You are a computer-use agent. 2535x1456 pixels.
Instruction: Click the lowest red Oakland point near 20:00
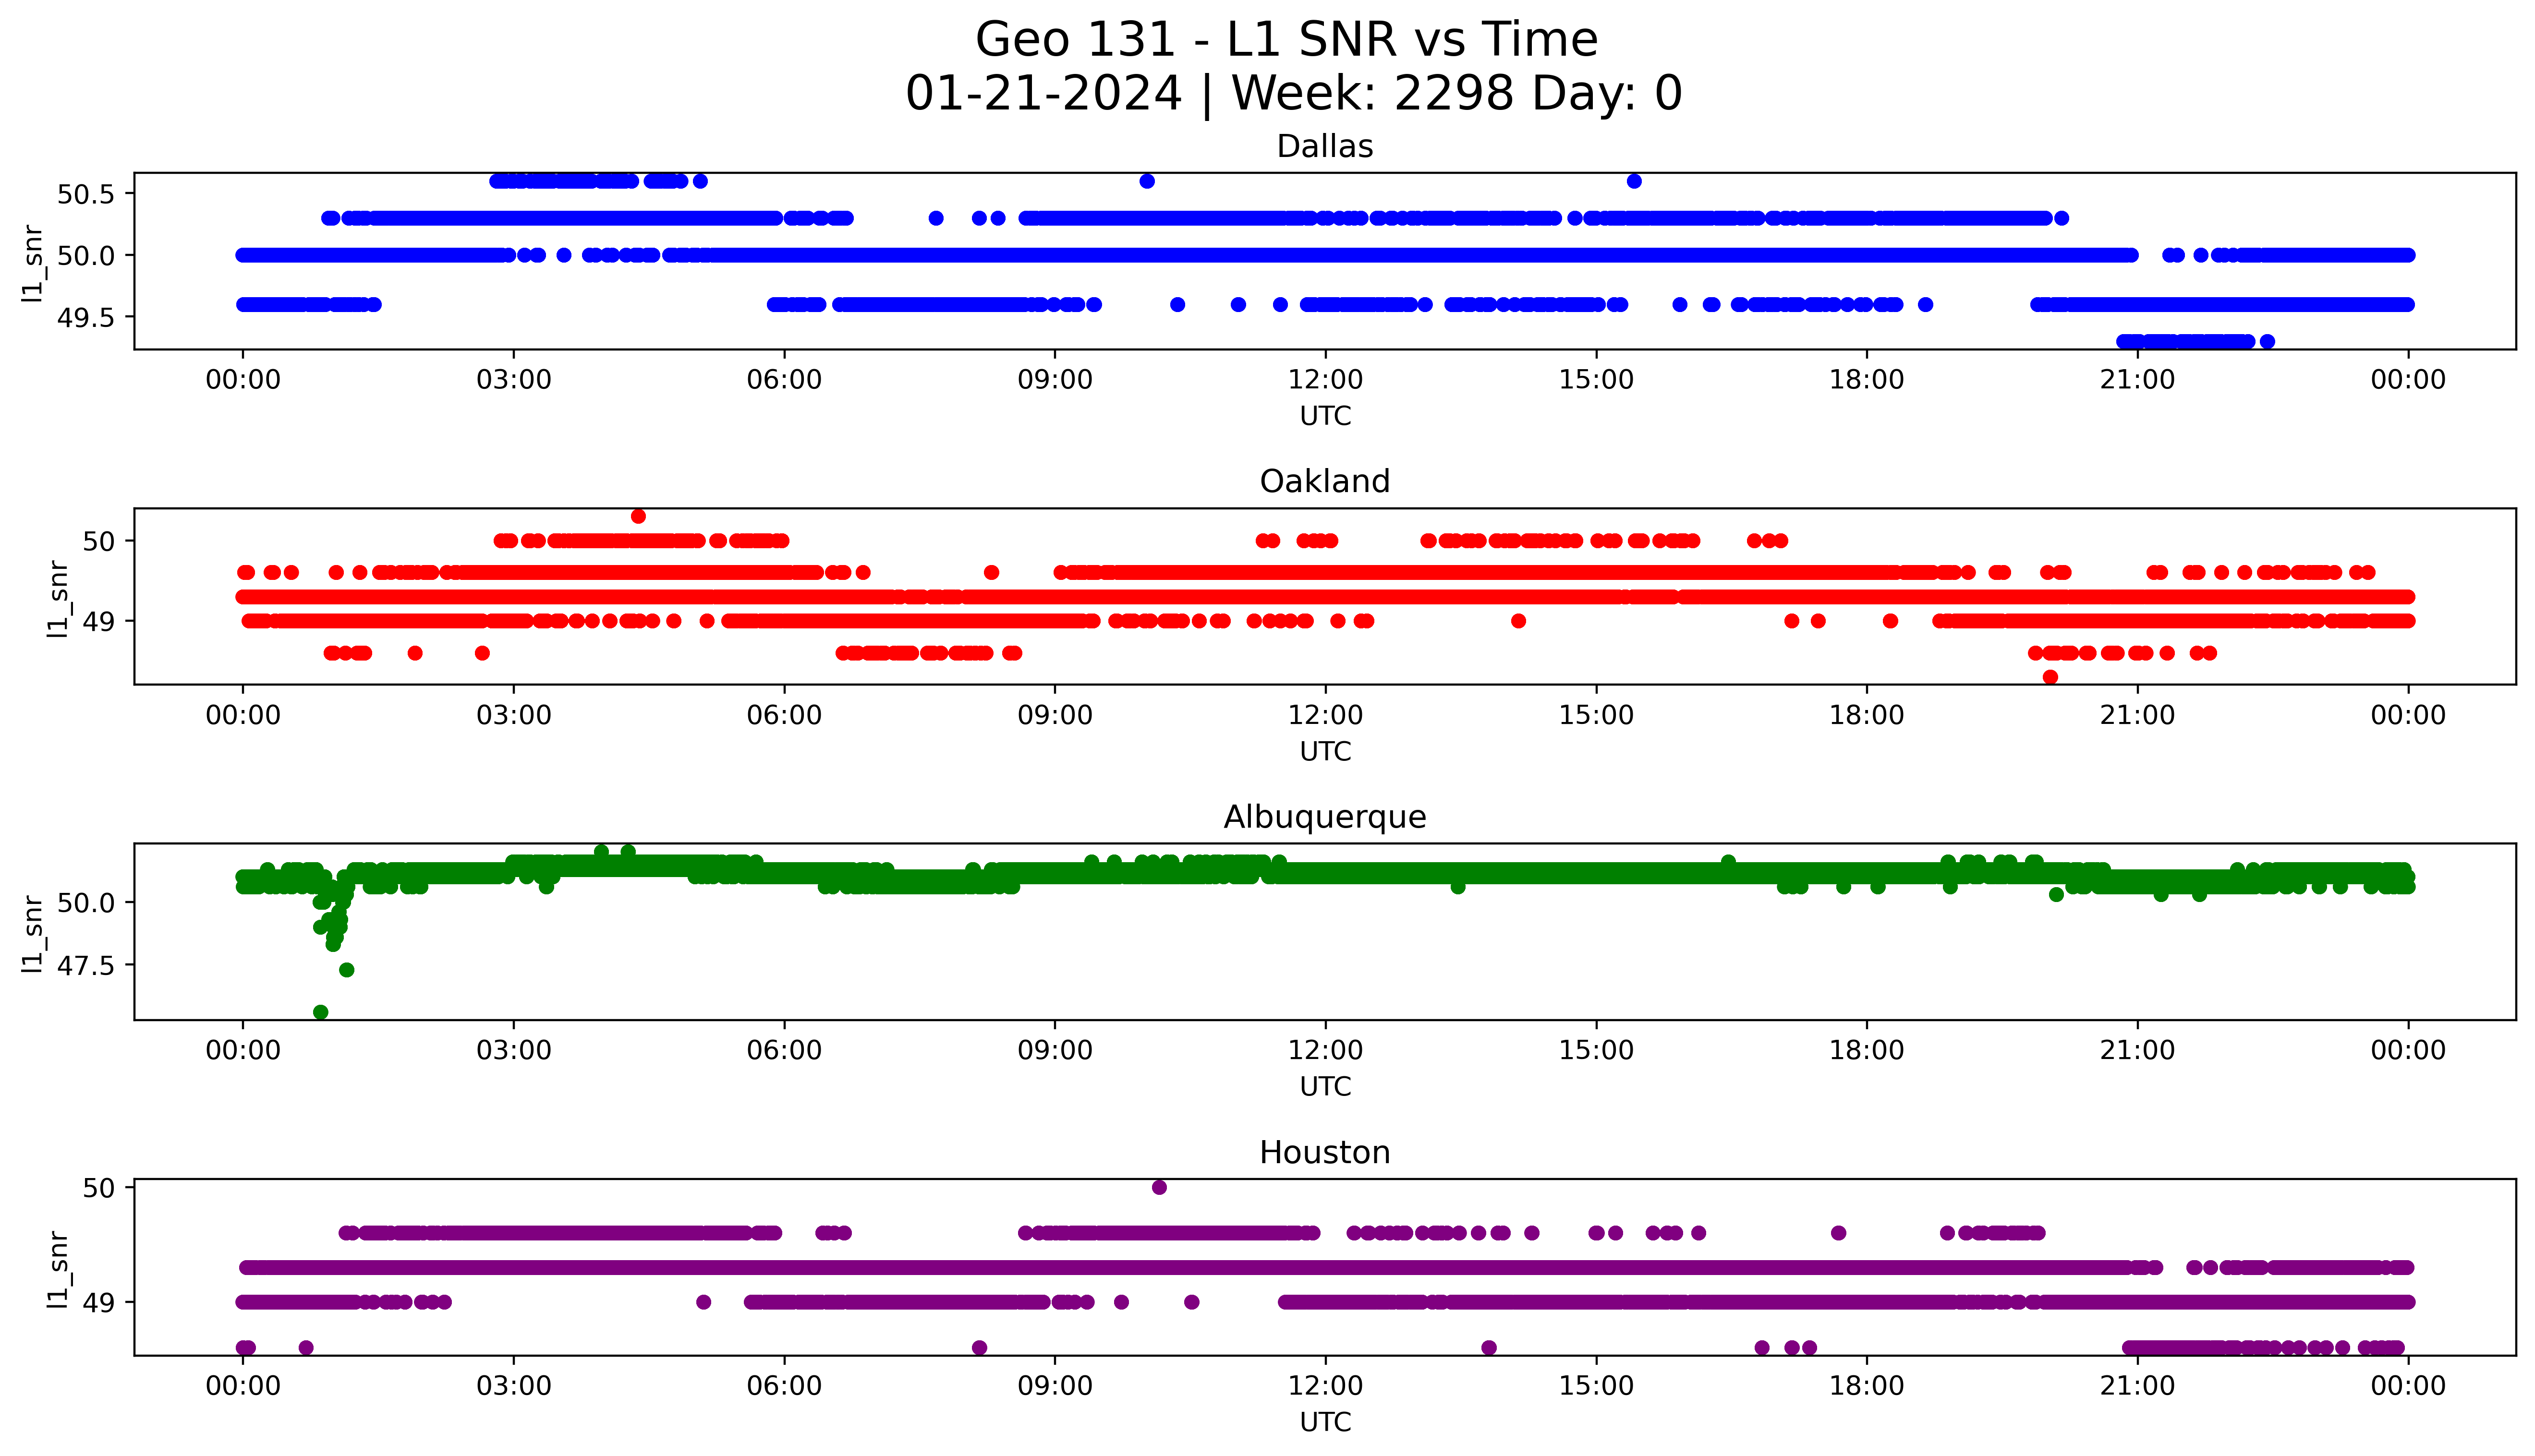[2050, 678]
